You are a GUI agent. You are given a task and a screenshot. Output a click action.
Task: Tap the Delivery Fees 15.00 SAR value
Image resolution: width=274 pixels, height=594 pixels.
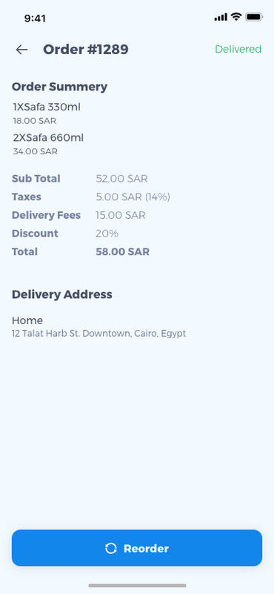click(121, 215)
